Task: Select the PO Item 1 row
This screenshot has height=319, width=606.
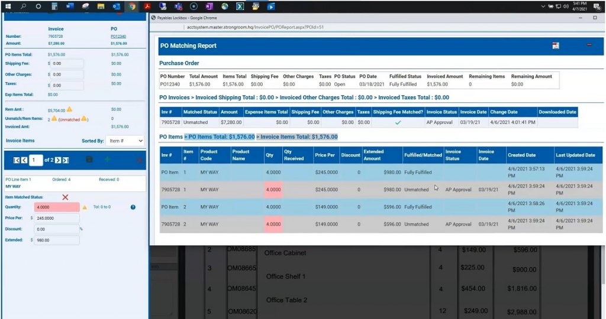Action: (x=381, y=172)
